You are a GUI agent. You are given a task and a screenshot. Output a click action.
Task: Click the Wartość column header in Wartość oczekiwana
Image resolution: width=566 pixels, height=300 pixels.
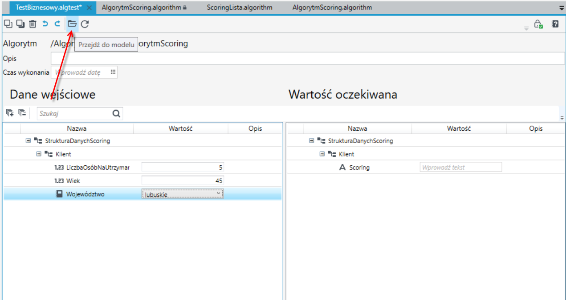[459, 128]
